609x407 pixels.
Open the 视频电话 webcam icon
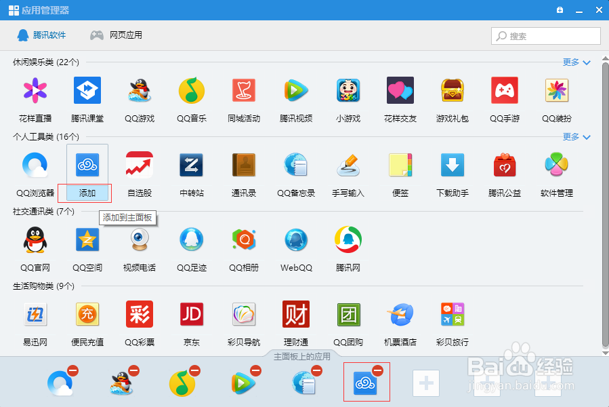tap(140, 239)
